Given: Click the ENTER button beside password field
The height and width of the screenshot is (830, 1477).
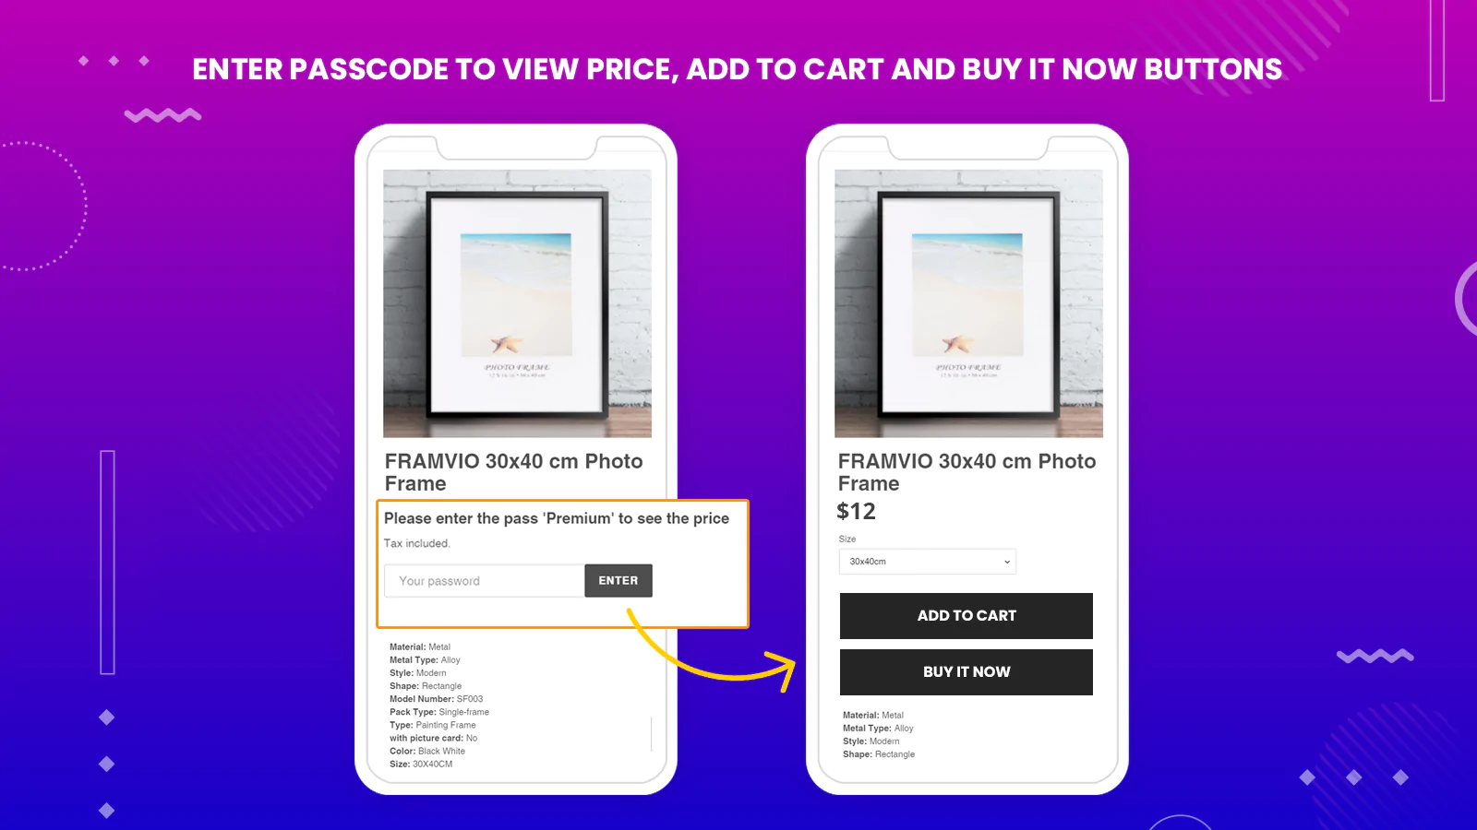Looking at the screenshot, I should pos(618,580).
